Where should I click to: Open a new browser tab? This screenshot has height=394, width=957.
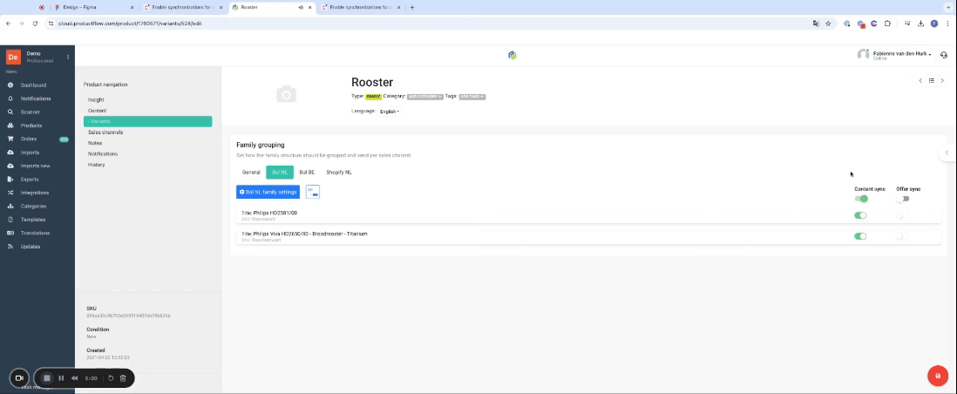pos(412,7)
